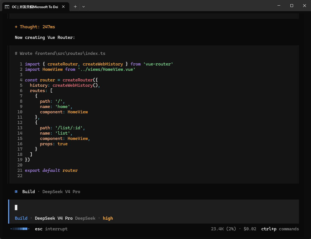Image resolution: width=311 pixels, height=239 pixels.
Task: Click the loading progress indicator
Action: click(x=20, y=229)
